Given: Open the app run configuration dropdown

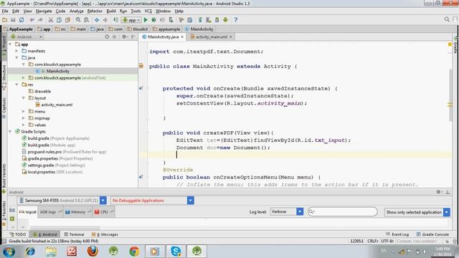Looking at the screenshot, I should pyautogui.click(x=132, y=20).
